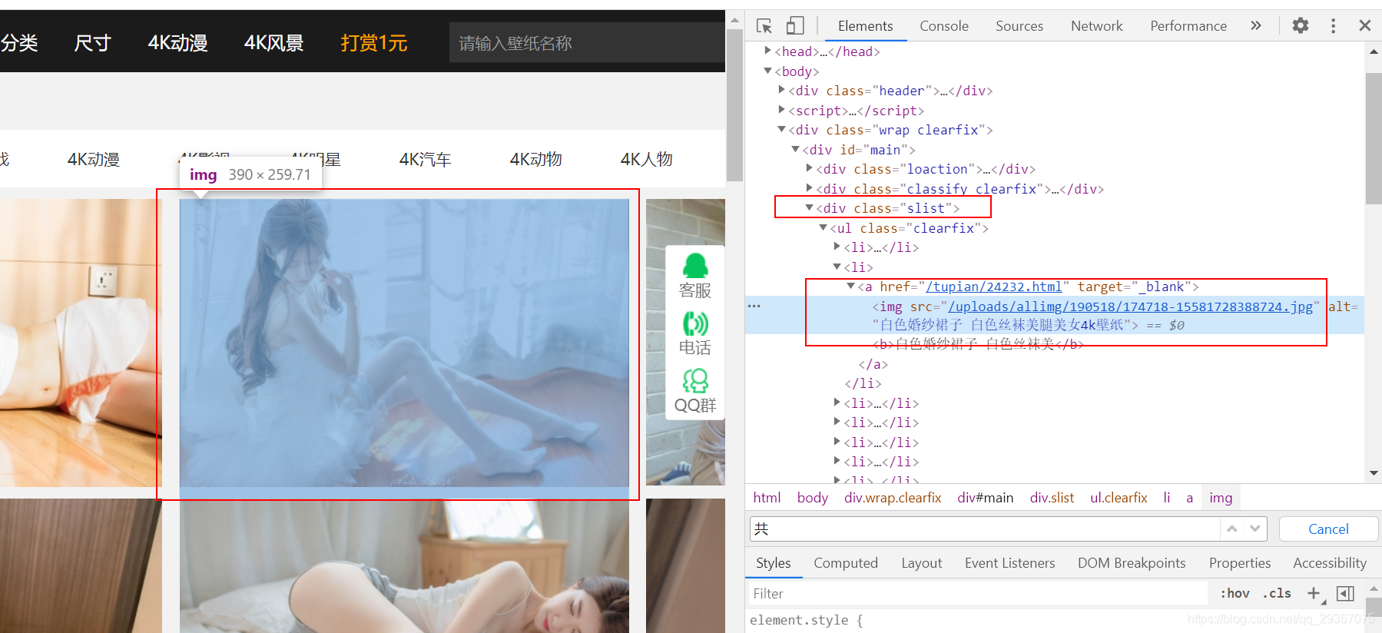Open the Event Listeners pane tab
Screen dimensions: 1382x633
point(1010,563)
